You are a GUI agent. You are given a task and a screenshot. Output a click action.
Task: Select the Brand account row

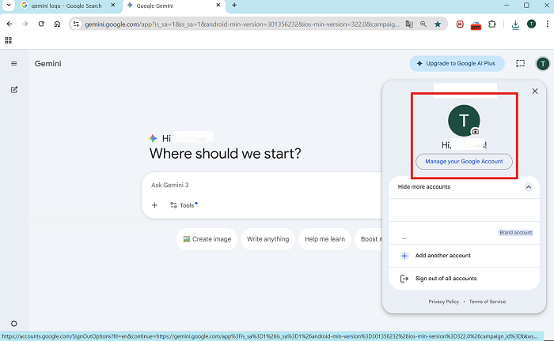click(464, 233)
